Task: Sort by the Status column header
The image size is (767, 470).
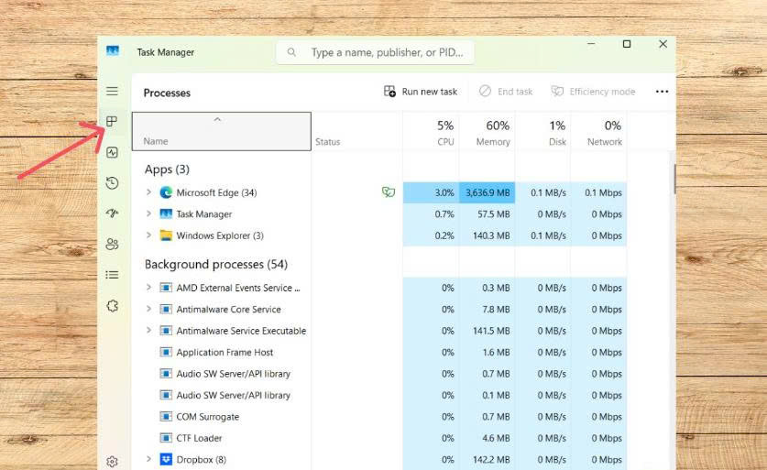Action: [356, 131]
